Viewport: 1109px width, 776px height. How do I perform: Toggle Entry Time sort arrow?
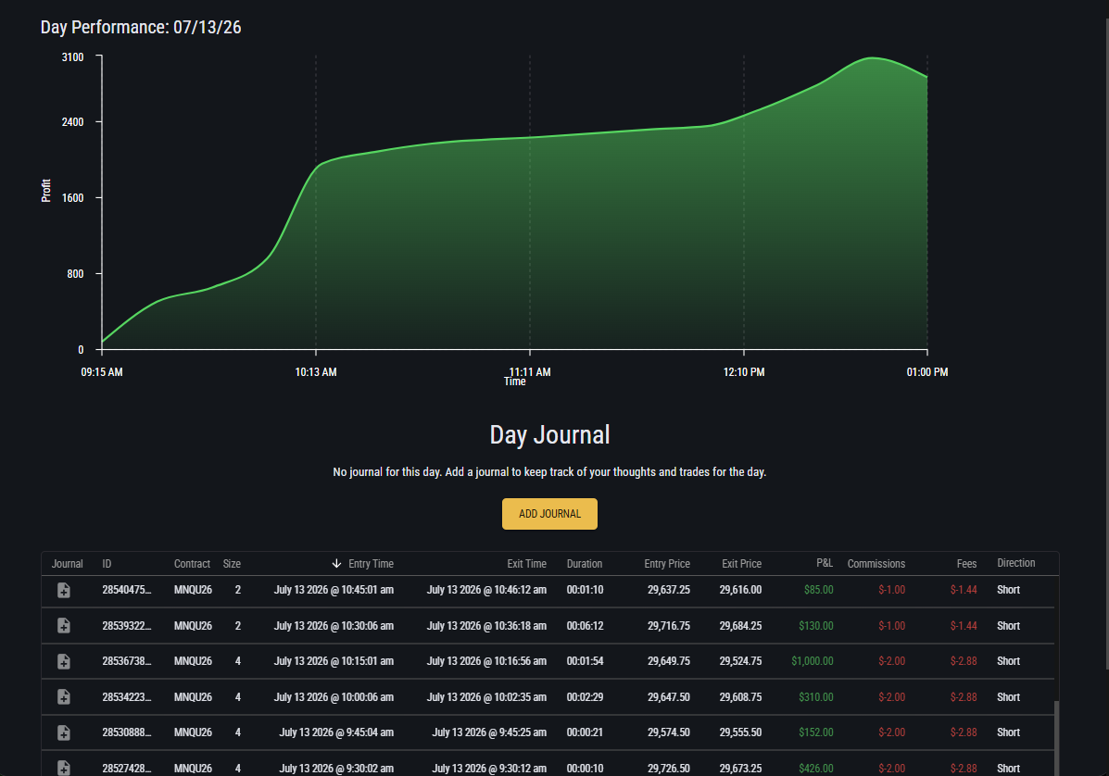click(x=336, y=563)
